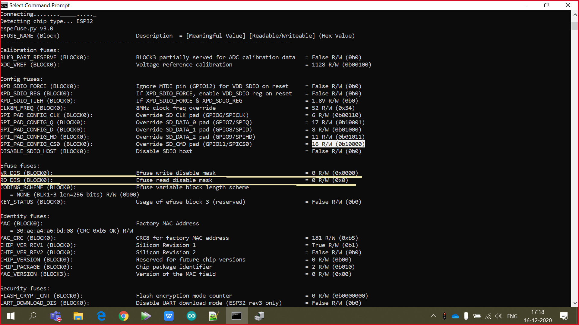
Task: Click the '1128 R/W (0b00100)' value
Action: click(x=342, y=65)
